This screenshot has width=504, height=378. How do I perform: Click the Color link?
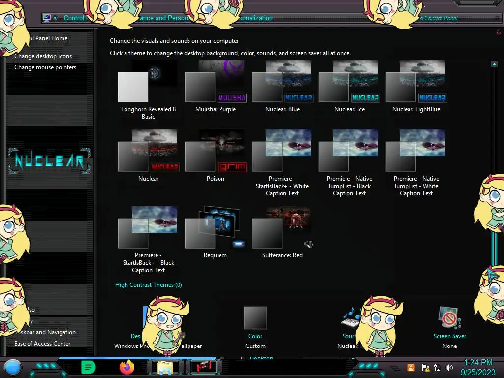click(x=255, y=336)
